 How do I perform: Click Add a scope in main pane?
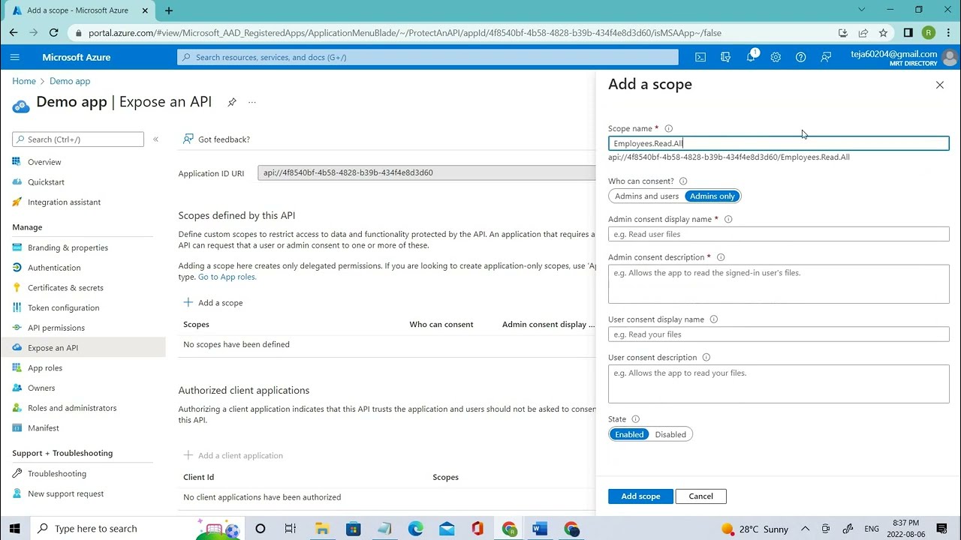[x=213, y=303]
